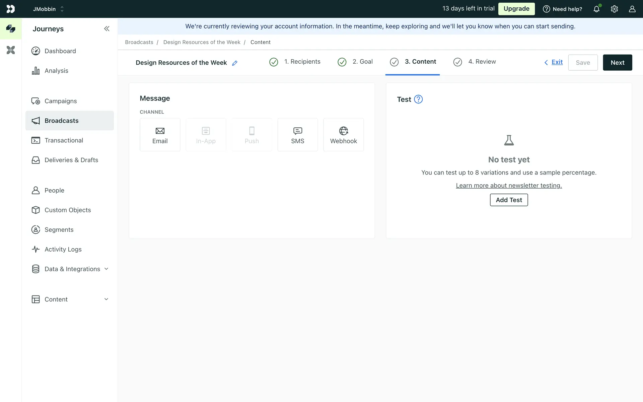Switch to second app in left rail
Viewport: 643px width, 402px height.
[x=11, y=50]
